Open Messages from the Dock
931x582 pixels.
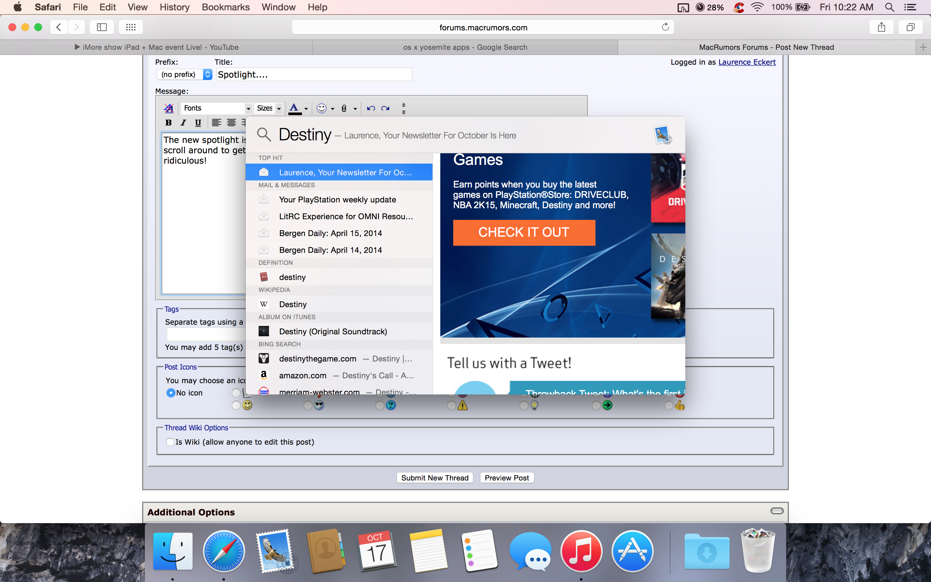(x=530, y=551)
